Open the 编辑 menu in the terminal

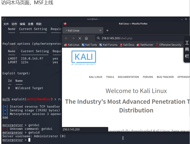tap(22, 24)
